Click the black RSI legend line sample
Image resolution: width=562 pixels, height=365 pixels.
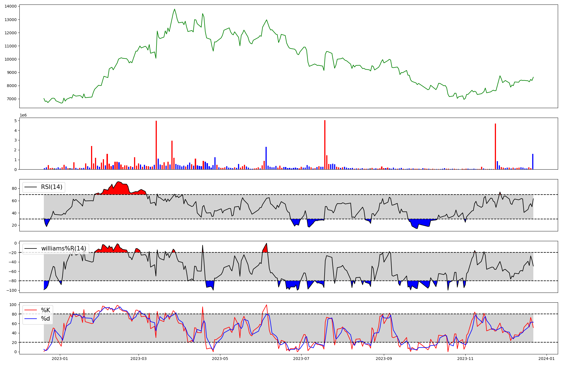[x=31, y=187]
